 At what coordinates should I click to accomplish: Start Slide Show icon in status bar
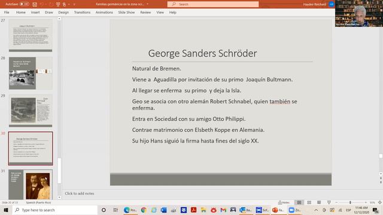(x=329, y=202)
